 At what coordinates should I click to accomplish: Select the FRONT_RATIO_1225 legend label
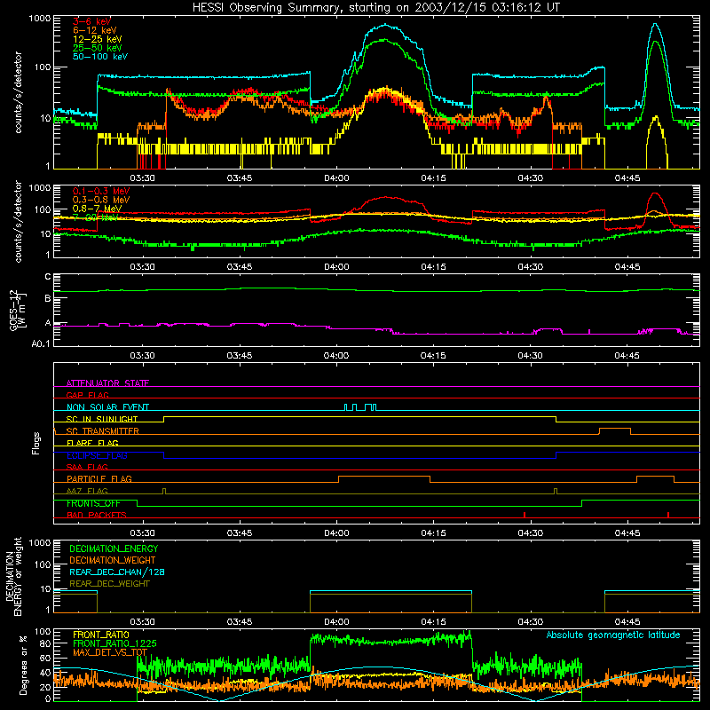114,643
